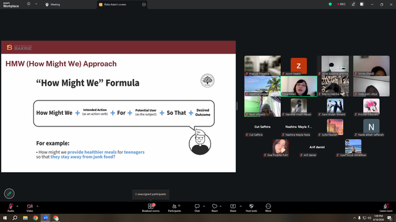Select Nandita Irham Hasan avatar tile
Screen dimensions: 396x222
299,107
